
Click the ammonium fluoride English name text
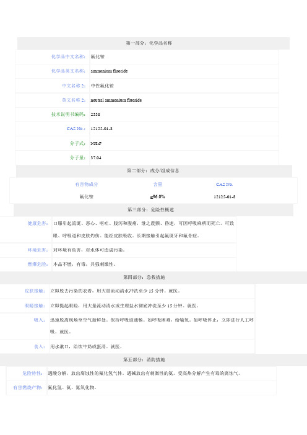109,71
